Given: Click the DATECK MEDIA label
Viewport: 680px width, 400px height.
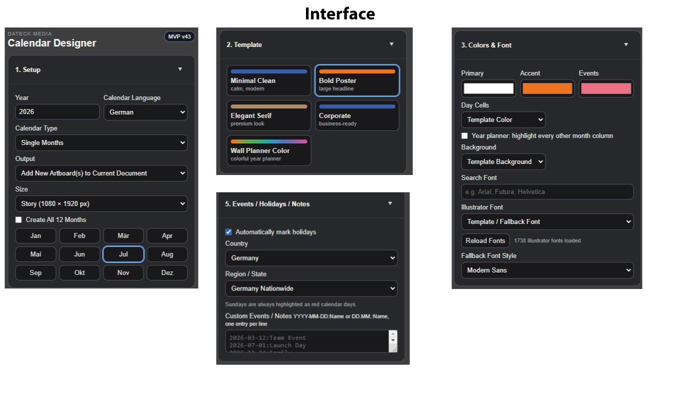Looking at the screenshot, I should tap(30, 33).
